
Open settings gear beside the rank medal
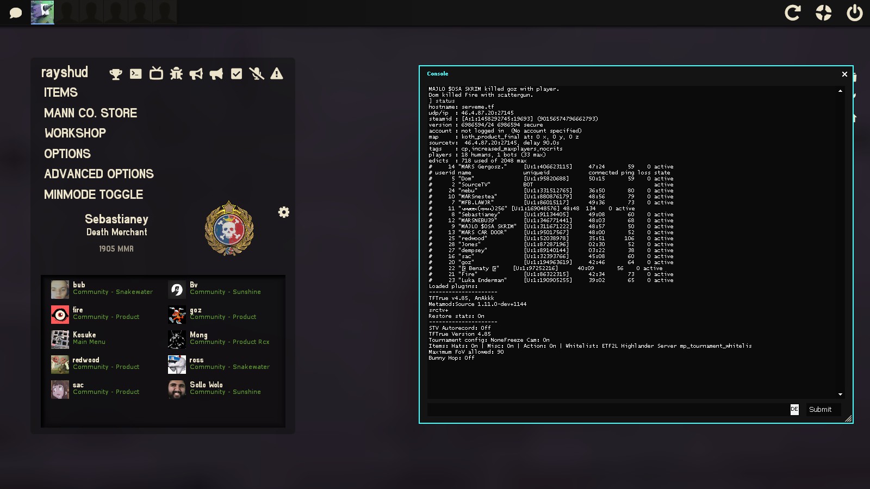(284, 212)
